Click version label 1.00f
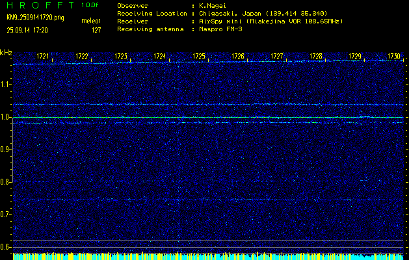Screen dimensions: 409x260 click(x=90, y=5)
